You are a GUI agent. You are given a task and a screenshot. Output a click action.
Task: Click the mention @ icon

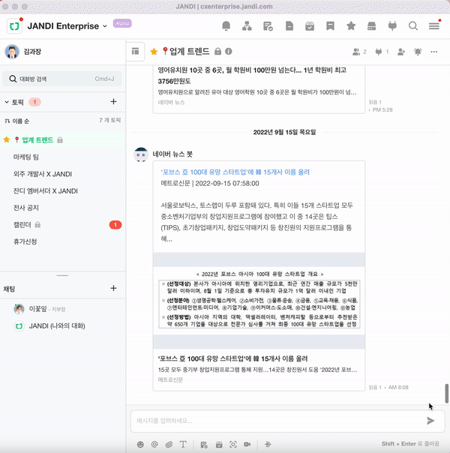[x=154, y=444]
